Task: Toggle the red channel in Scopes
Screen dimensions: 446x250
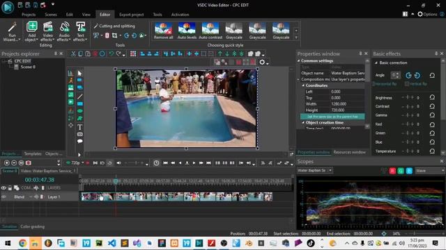Action: [392, 171]
